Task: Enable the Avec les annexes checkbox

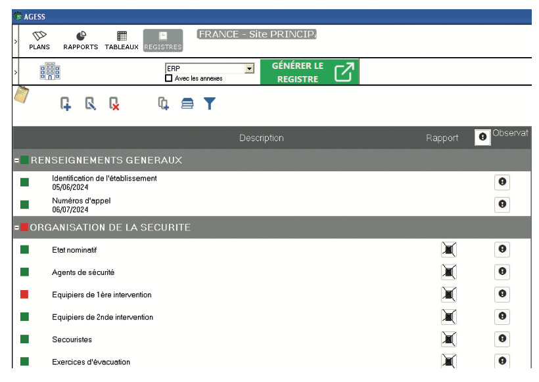Action: pyautogui.click(x=170, y=79)
